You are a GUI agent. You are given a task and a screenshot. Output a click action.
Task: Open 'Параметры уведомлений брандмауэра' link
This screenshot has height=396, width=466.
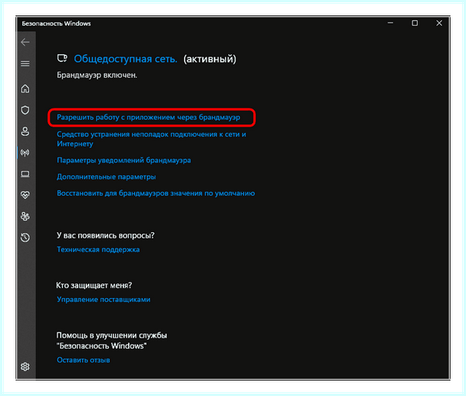[123, 161]
